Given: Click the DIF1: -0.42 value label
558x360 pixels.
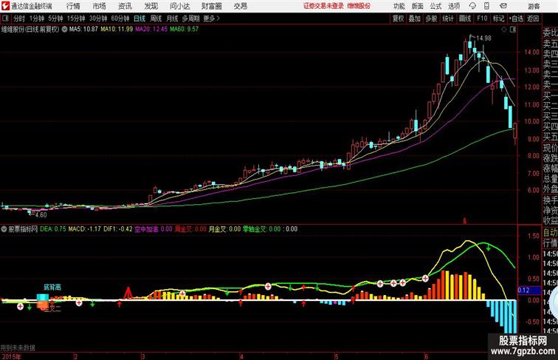Looking at the screenshot, I should click(118, 229).
